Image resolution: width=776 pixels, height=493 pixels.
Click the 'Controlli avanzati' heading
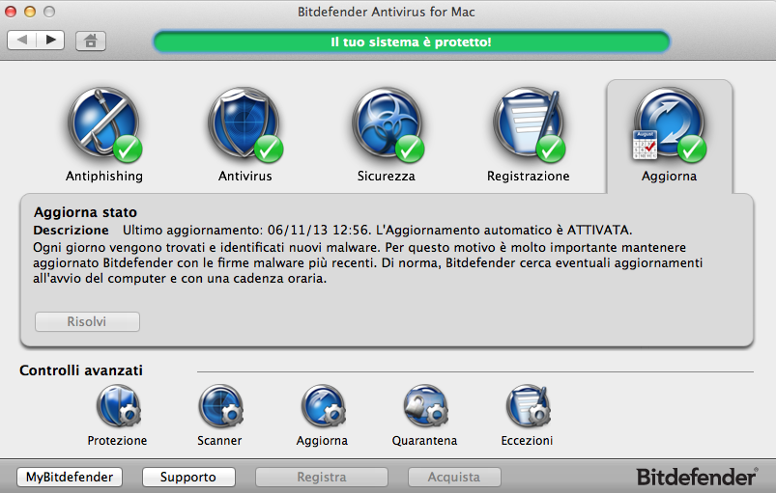tap(81, 370)
